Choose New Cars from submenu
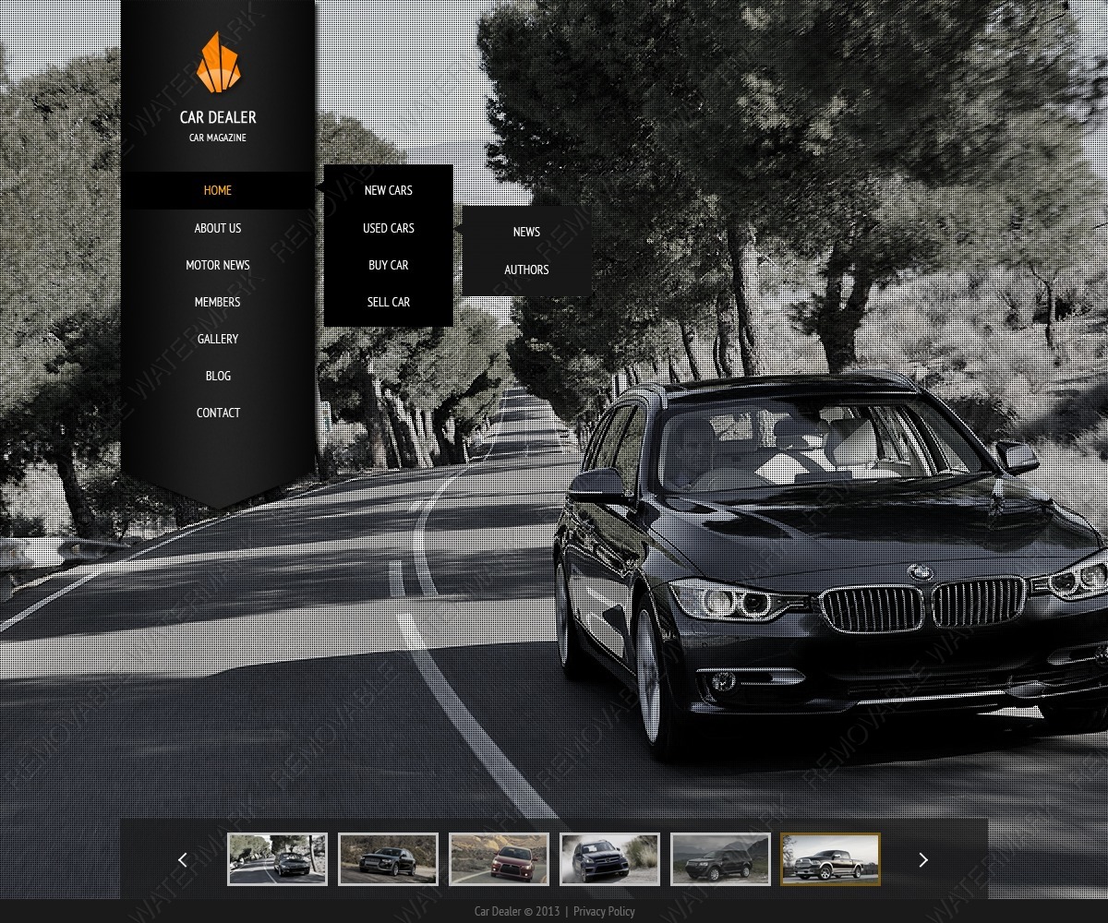The width and height of the screenshot is (1108, 923). [389, 190]
